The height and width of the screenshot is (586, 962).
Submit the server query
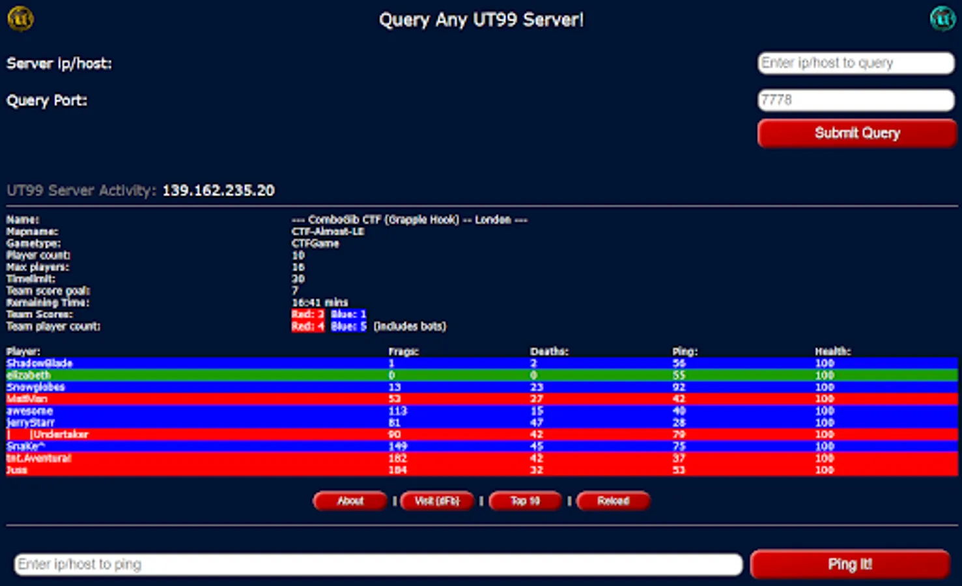[856, 133]
